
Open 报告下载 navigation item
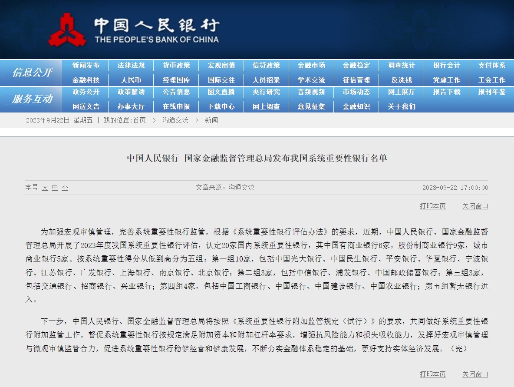click(446, 92)
